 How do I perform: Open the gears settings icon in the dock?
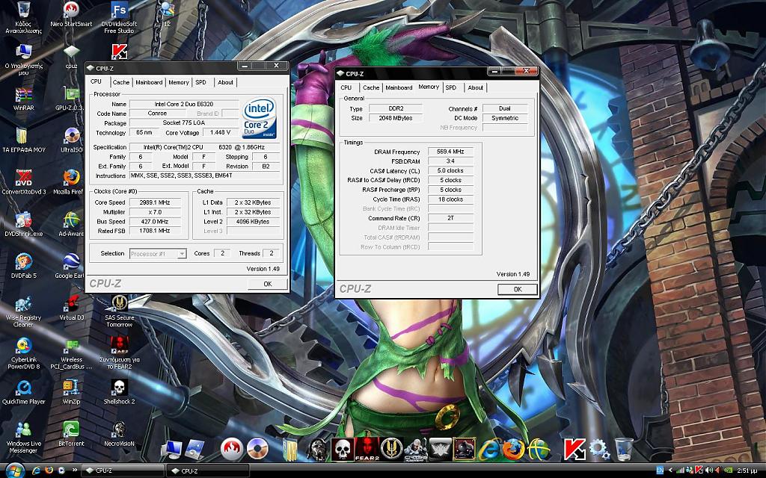598,449
